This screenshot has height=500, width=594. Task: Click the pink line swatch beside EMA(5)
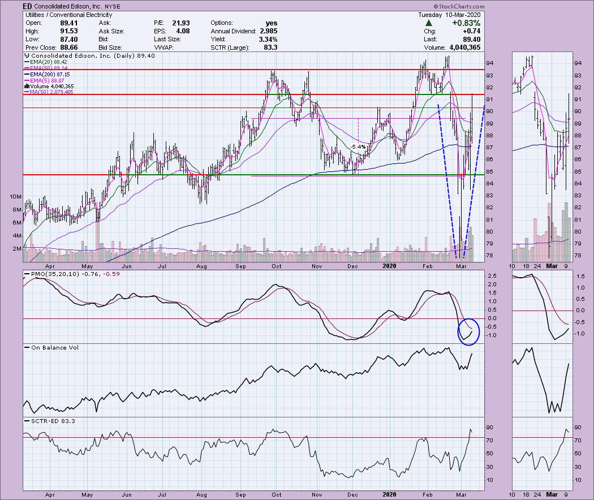(x=27, y=81)
